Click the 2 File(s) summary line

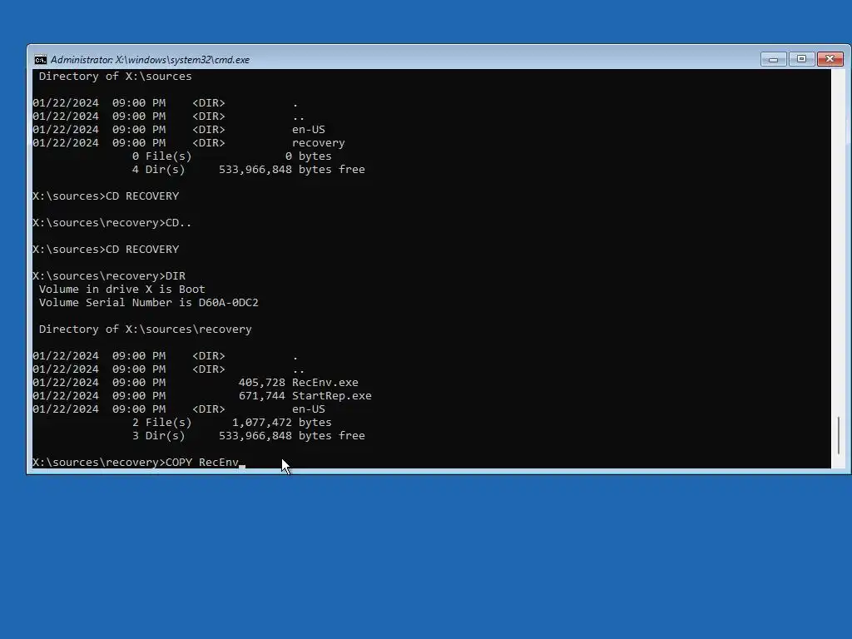(x=231, y=423)
